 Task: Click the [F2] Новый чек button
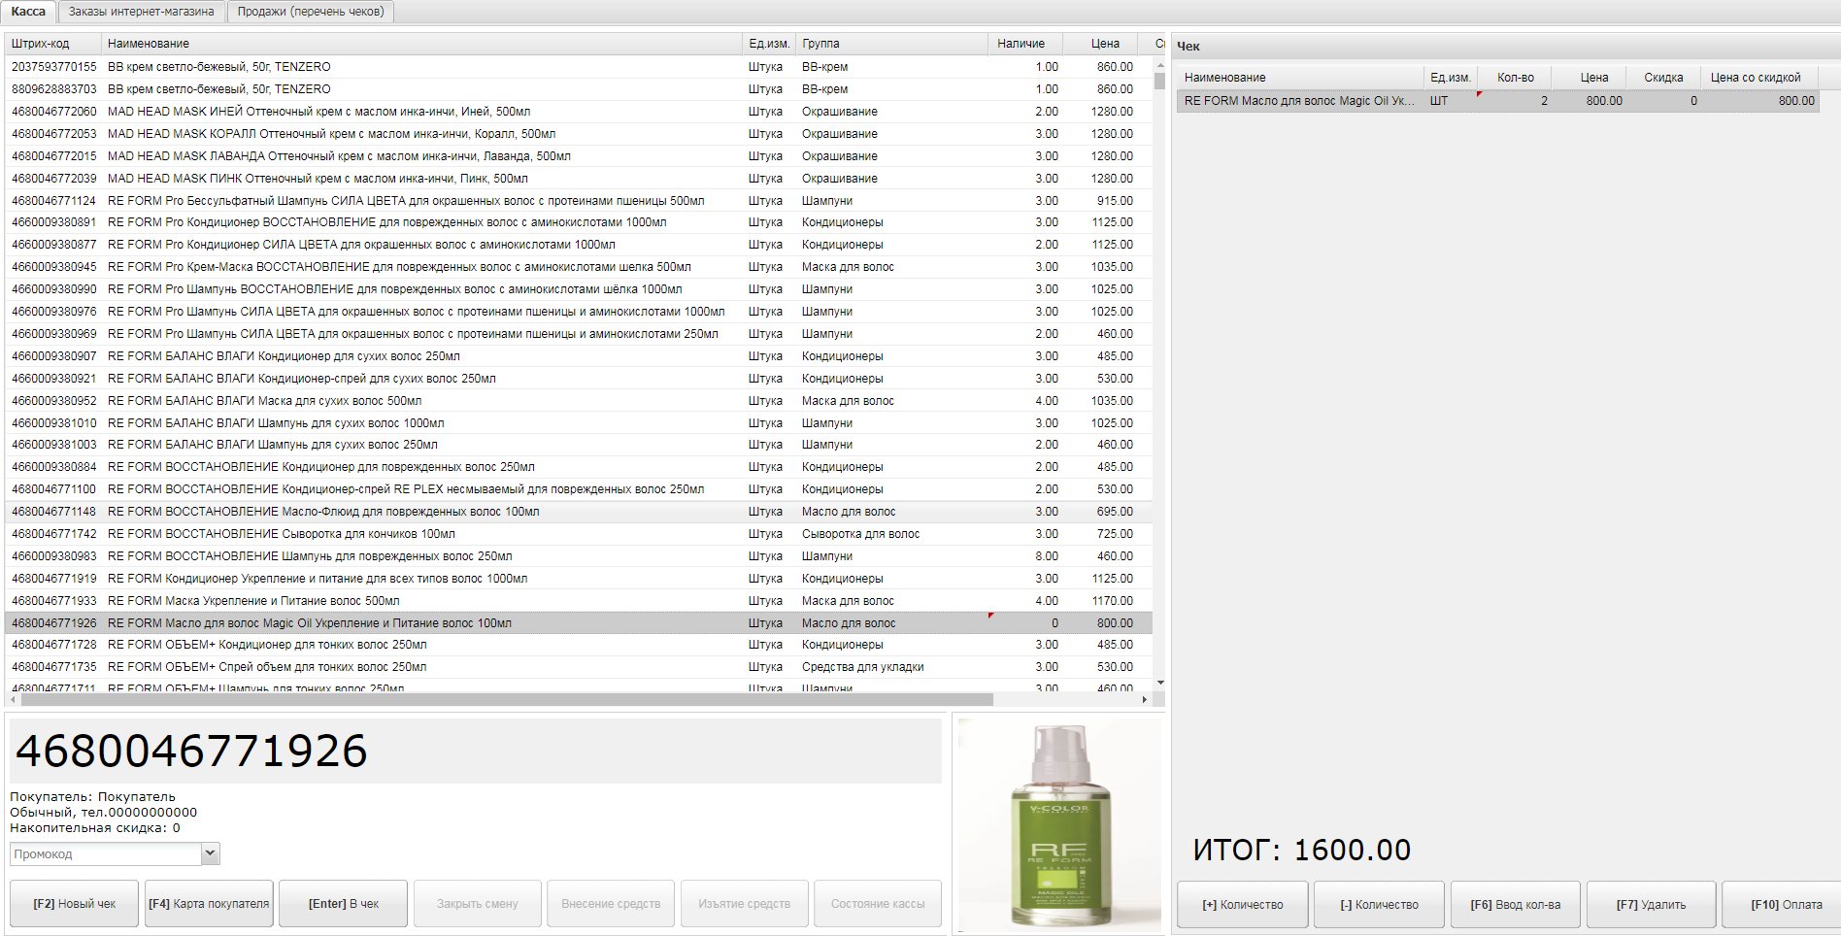(74, 904)
